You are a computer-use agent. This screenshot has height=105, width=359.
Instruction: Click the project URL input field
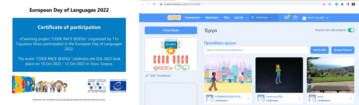coord(257,50)
